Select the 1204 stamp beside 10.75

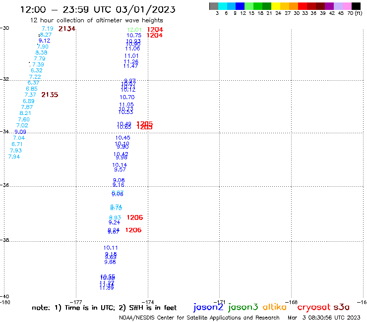(x=155, y=35)
